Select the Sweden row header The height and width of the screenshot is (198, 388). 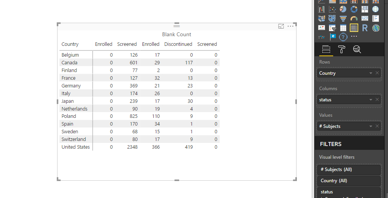(70, 132)
